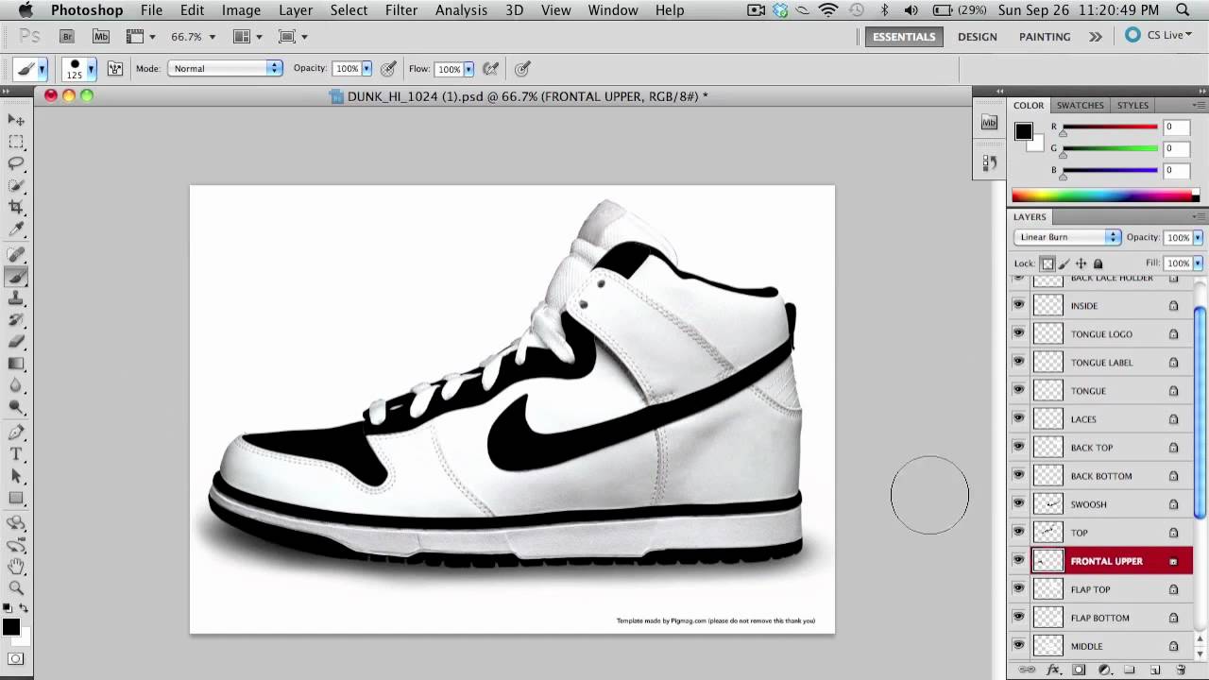This screenshot has width=1209, height=680.
Task: Select the Gradient tool
Action: point(16,364)
